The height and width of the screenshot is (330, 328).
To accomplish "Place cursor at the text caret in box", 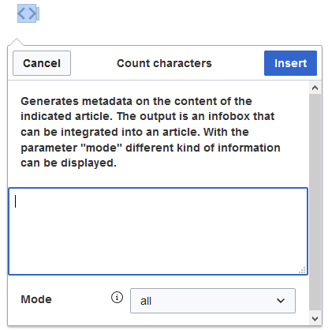I will coord(16,201).
